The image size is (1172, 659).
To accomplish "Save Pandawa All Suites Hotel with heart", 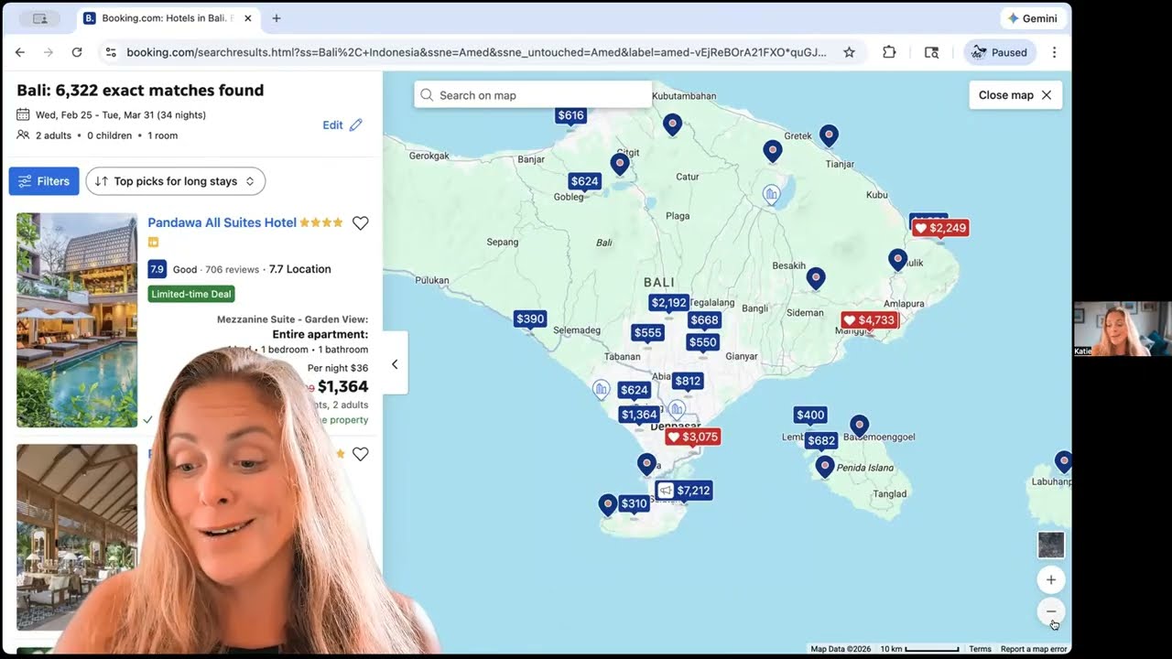I will 361,222.
